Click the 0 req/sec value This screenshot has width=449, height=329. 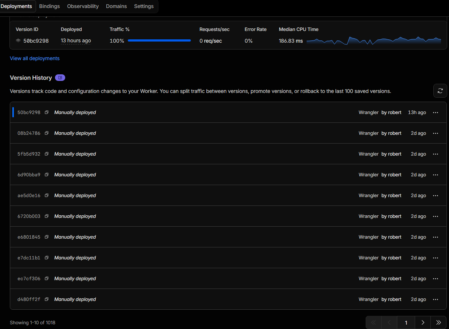[210, 41]
